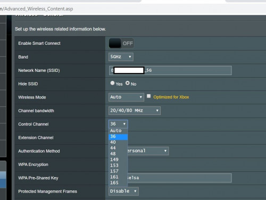The image size is (266, 200).
Task: Collapse the Control Channel dropdown showing 36
Action: tap(118, 124)
